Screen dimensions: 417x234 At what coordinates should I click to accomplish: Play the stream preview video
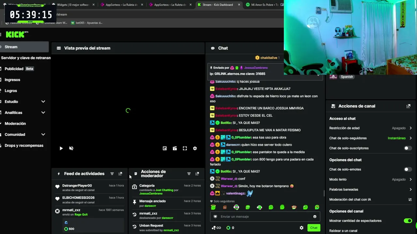pos(61,148)
